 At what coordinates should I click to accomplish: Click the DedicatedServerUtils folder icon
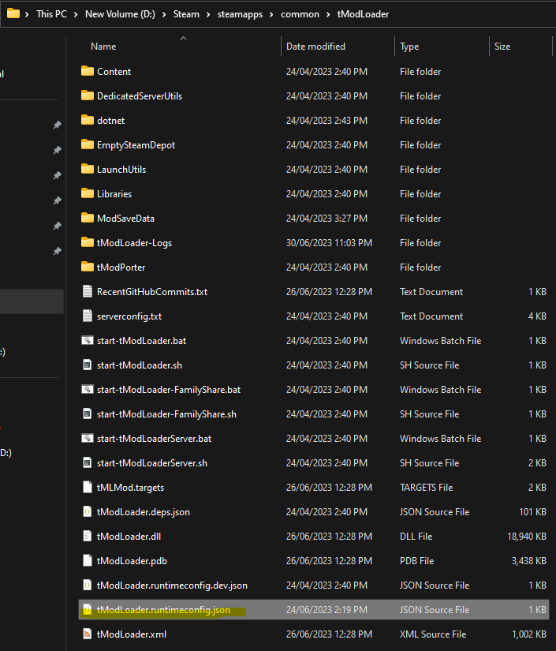87,95
